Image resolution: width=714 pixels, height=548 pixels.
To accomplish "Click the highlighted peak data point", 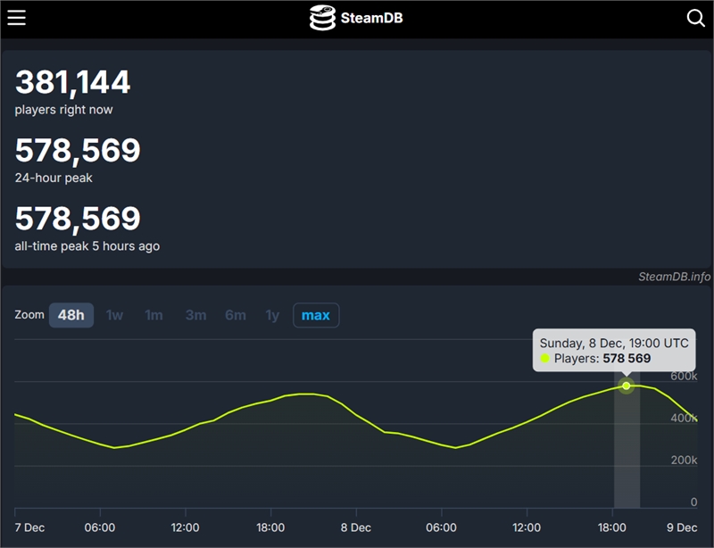I will [627, 386].
